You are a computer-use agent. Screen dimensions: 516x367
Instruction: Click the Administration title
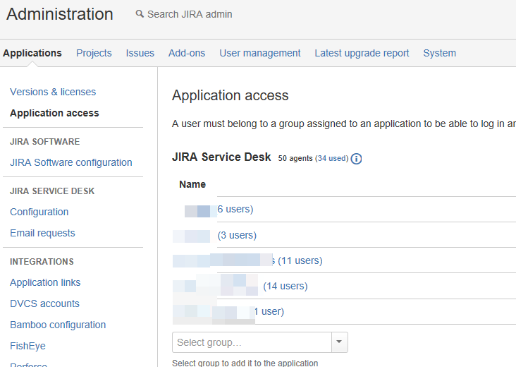[x=59, y=14]
